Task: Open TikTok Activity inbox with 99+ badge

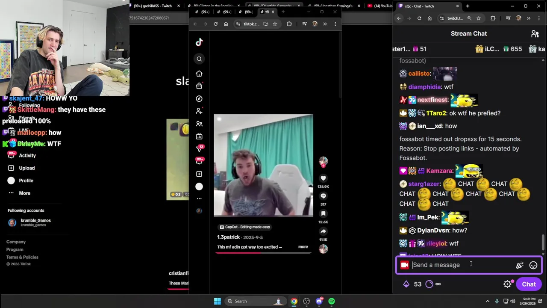Action: [199, 161]
